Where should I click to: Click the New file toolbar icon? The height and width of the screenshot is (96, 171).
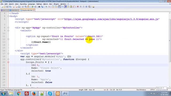tap(2, 7)
